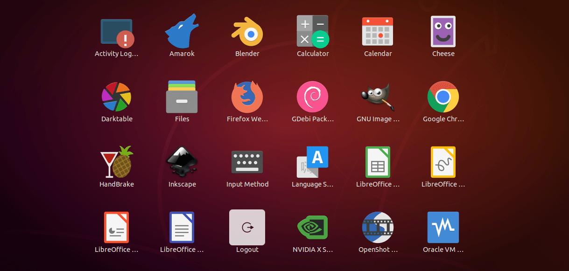569x271 pixels.
Task: Open Language Support settings
Action: 312,162
